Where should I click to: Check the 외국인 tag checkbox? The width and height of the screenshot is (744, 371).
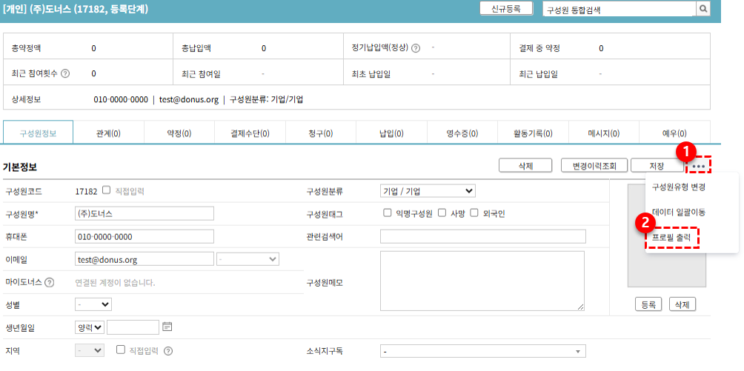[x=474, y=213]
